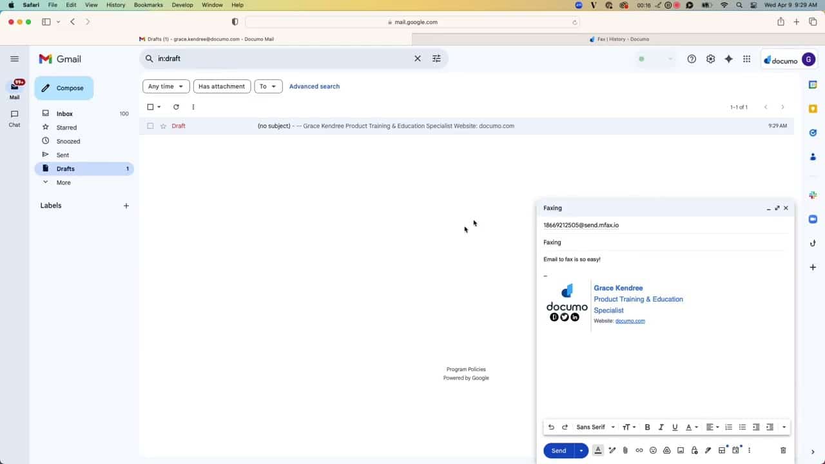Insert emoji in the compose window

(x=653, y=450)
